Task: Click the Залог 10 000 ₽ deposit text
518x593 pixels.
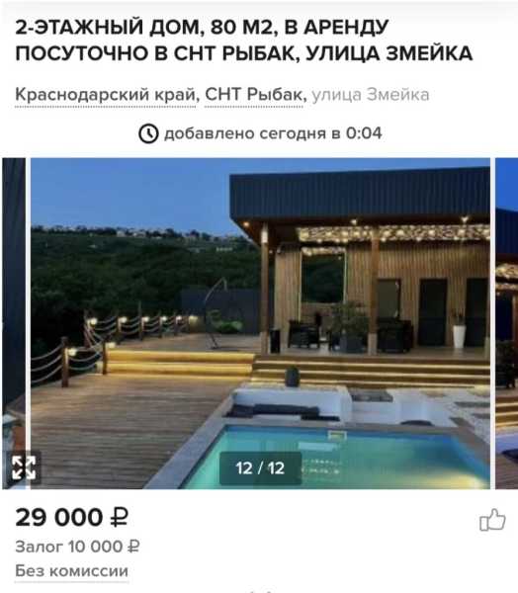Action: (x=77, y=547)
